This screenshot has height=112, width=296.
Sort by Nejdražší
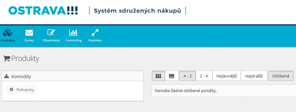click(x=254, y=76)
